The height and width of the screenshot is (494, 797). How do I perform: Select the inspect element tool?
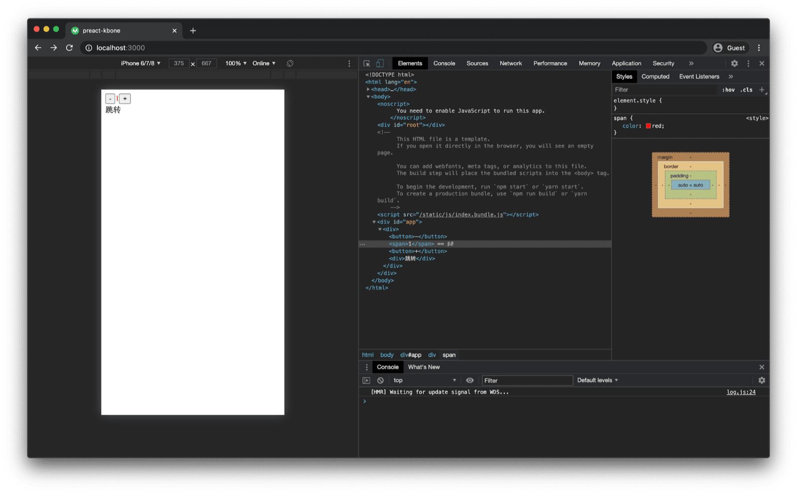[366, 63]
